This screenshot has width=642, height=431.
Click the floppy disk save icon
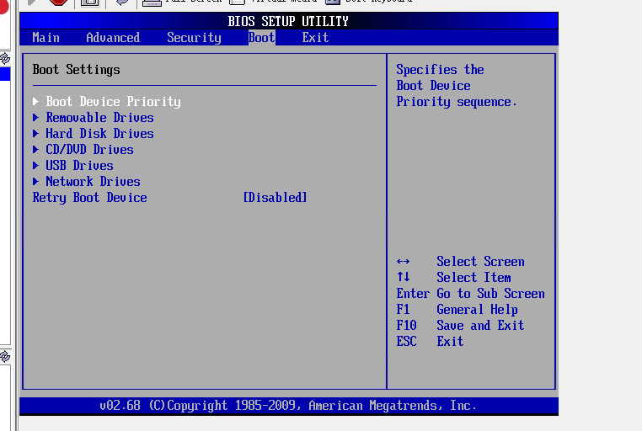click(89, 3)
